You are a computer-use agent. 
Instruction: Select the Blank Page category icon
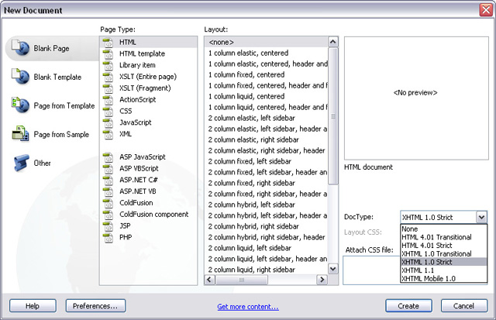click(21, 48)
